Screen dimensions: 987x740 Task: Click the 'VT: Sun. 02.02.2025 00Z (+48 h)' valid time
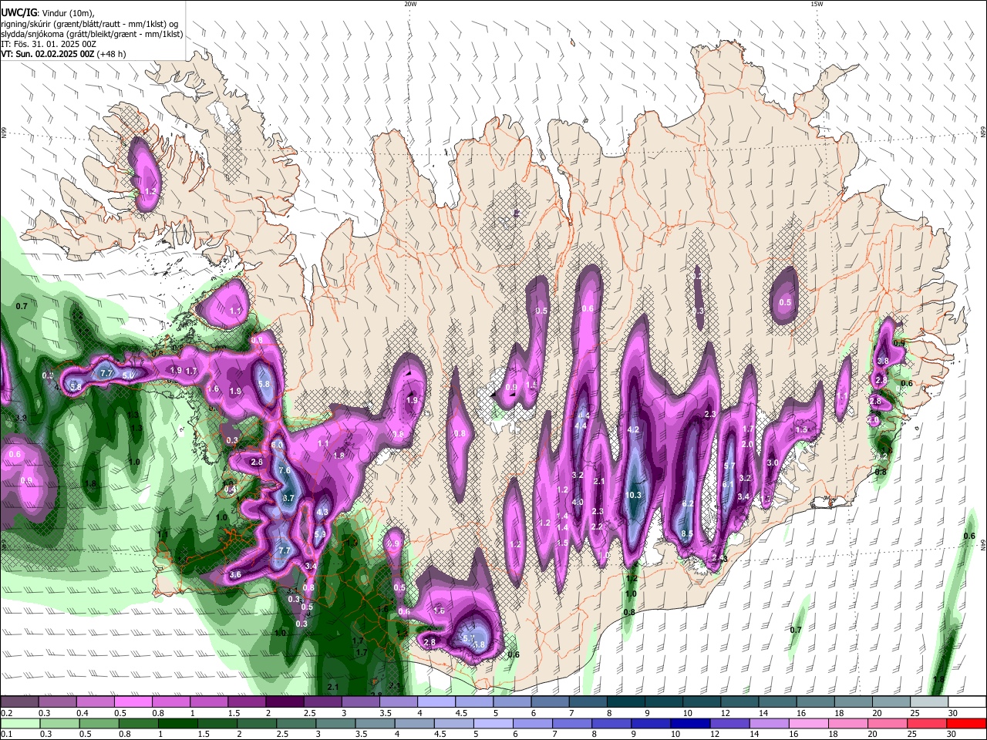[x=63, y=54]
